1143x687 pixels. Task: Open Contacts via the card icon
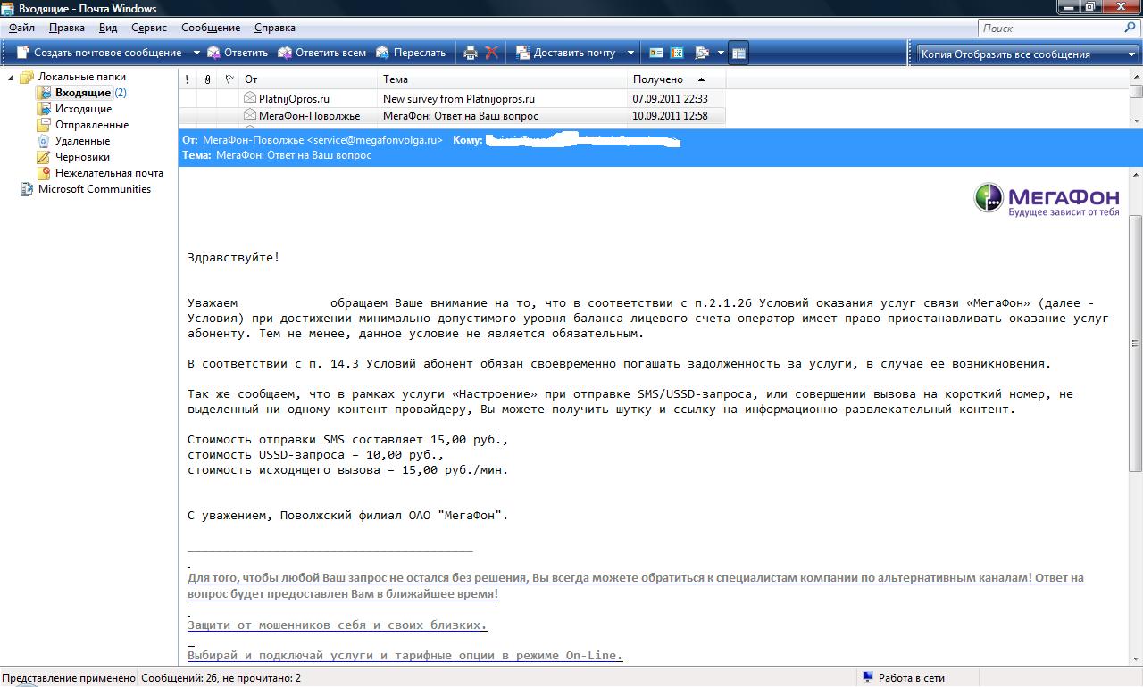pyautogui.click(x=656, y=53)
